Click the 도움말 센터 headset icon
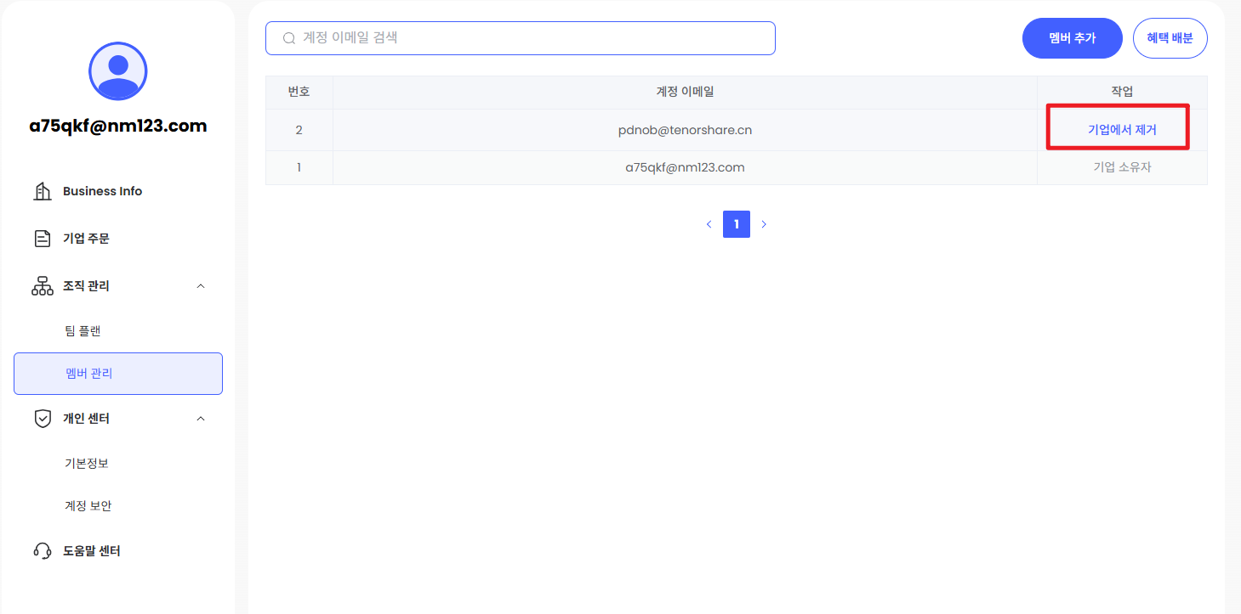The width and height of the screenshot is (1241, 614). [43, 551]
